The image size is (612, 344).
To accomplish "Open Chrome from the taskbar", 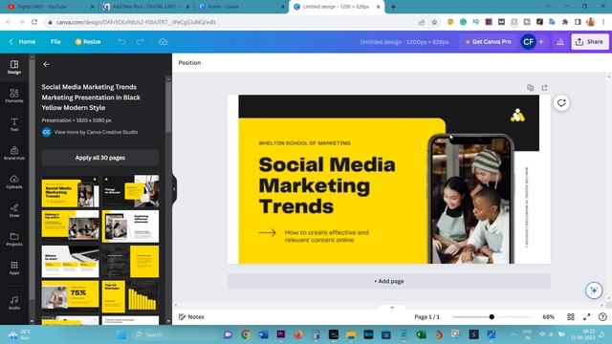I will click(246, 334).
